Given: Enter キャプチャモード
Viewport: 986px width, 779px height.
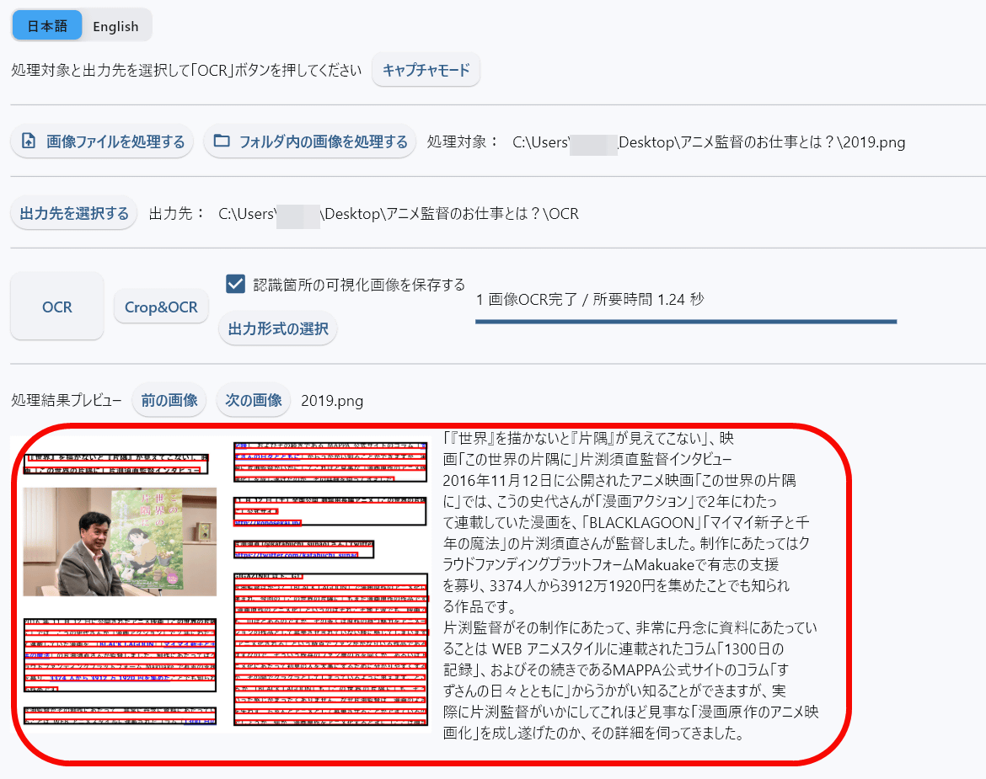Looking at the screenshot, I should [x=426, y=70].
